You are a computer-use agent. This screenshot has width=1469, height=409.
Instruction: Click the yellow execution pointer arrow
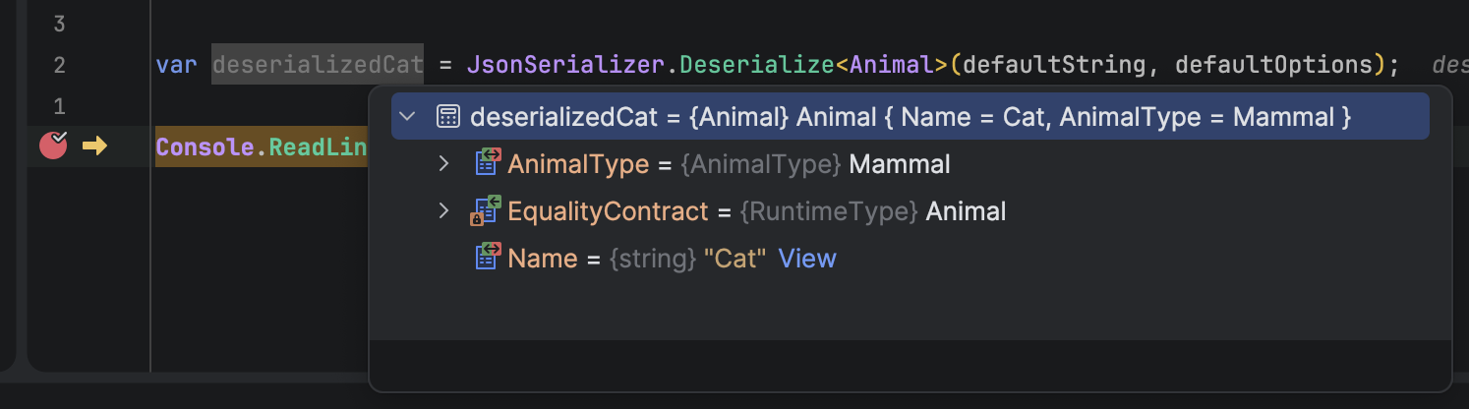click(94, 146)
